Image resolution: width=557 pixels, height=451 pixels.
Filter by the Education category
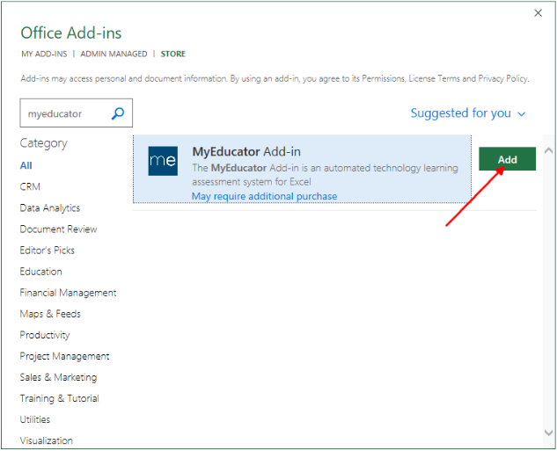[40, 272]
